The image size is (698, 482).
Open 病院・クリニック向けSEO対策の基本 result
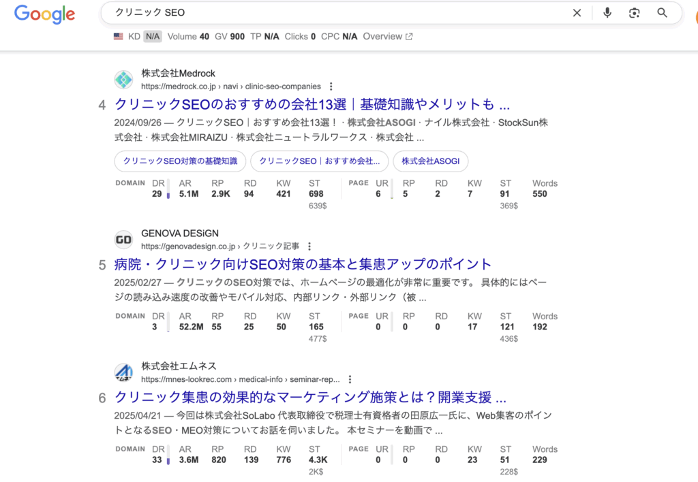(303, 264)
